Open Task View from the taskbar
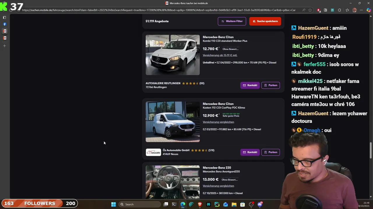373x209 pixels. click(166, 204)
